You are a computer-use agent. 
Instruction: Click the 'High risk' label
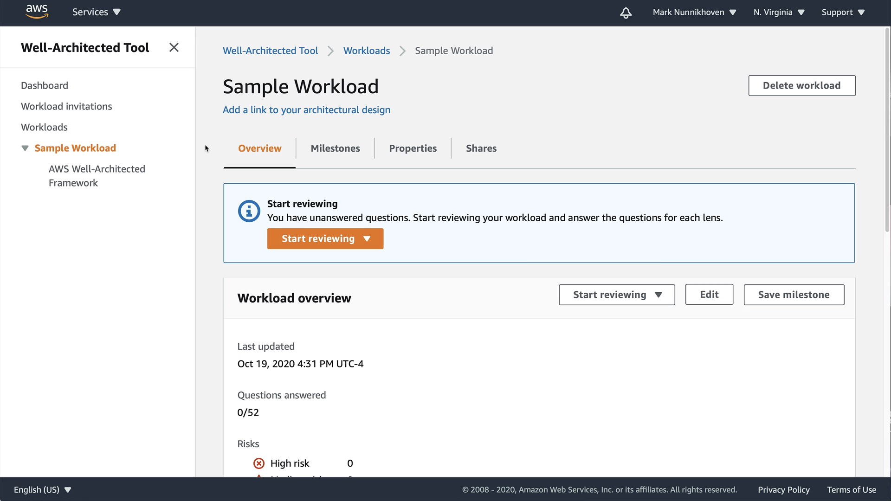pos(290,463)
